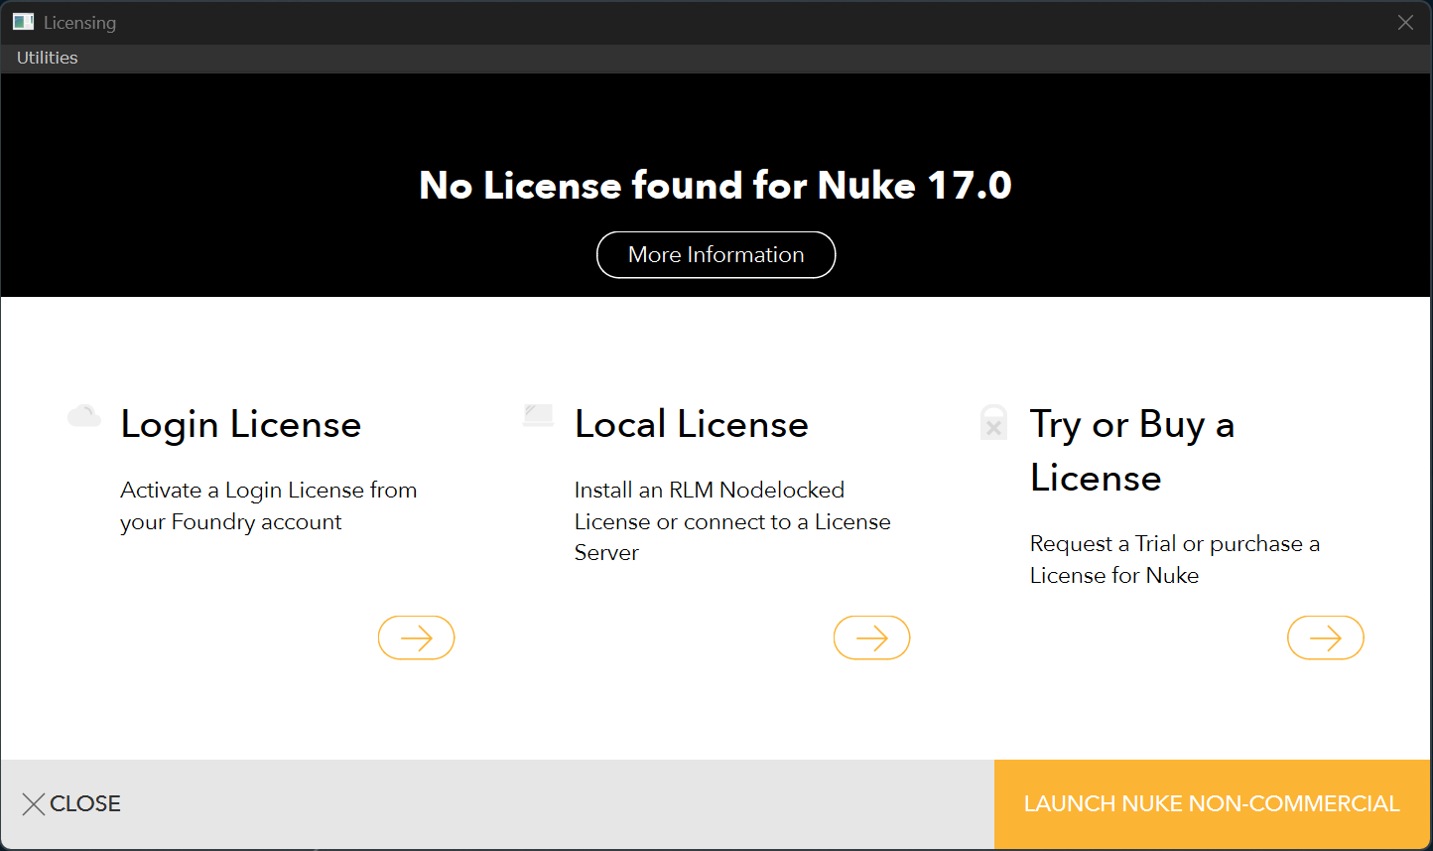
Task: Click the Try or Buy a License arrow button
Action: point(1325,638)
